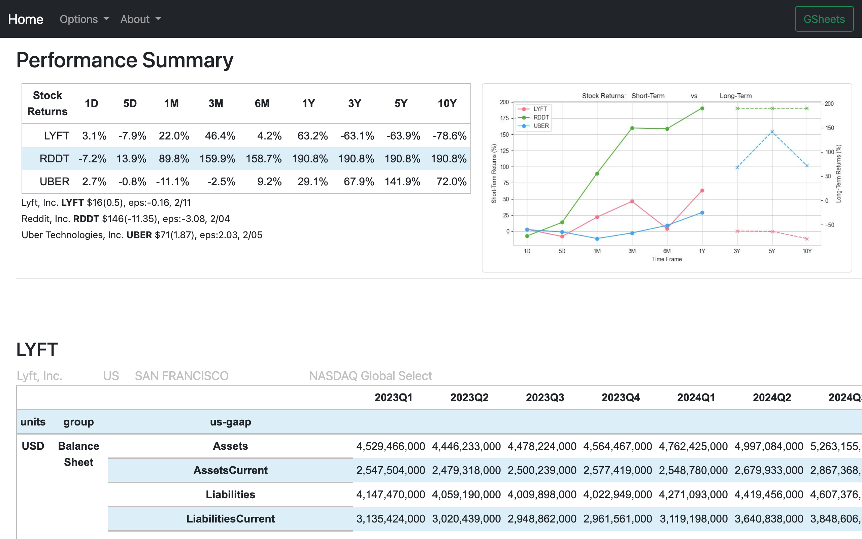Select the 10Y column header
This screenshot has width=862, height=539.
pos(447,103)
